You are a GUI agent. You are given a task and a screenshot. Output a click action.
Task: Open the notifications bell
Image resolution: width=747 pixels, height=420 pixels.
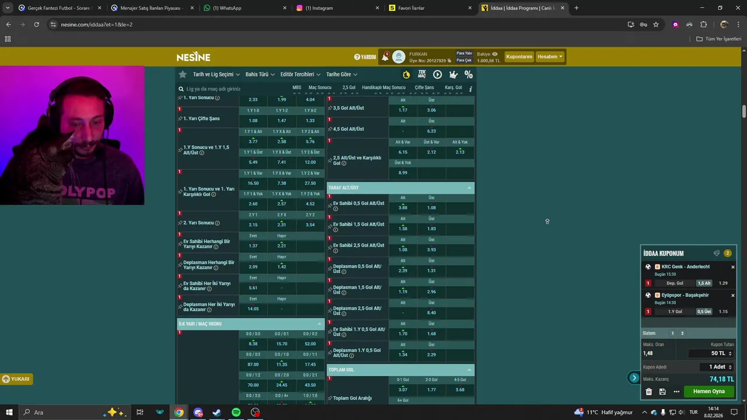click(x=385, y=57)
